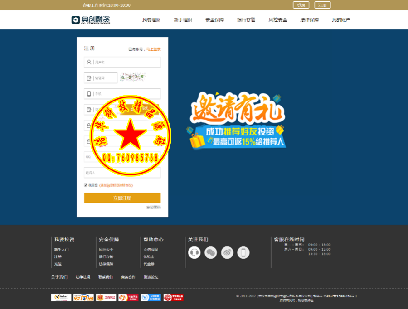Click 风控安全 footer link
Screen dimensions: 408x309
pyautogui.click(x=106, y=250)
